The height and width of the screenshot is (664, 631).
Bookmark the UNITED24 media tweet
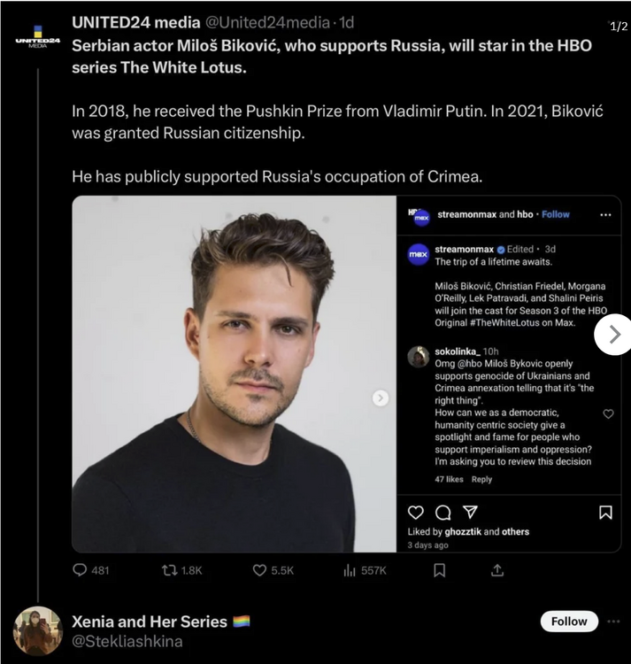439,570
